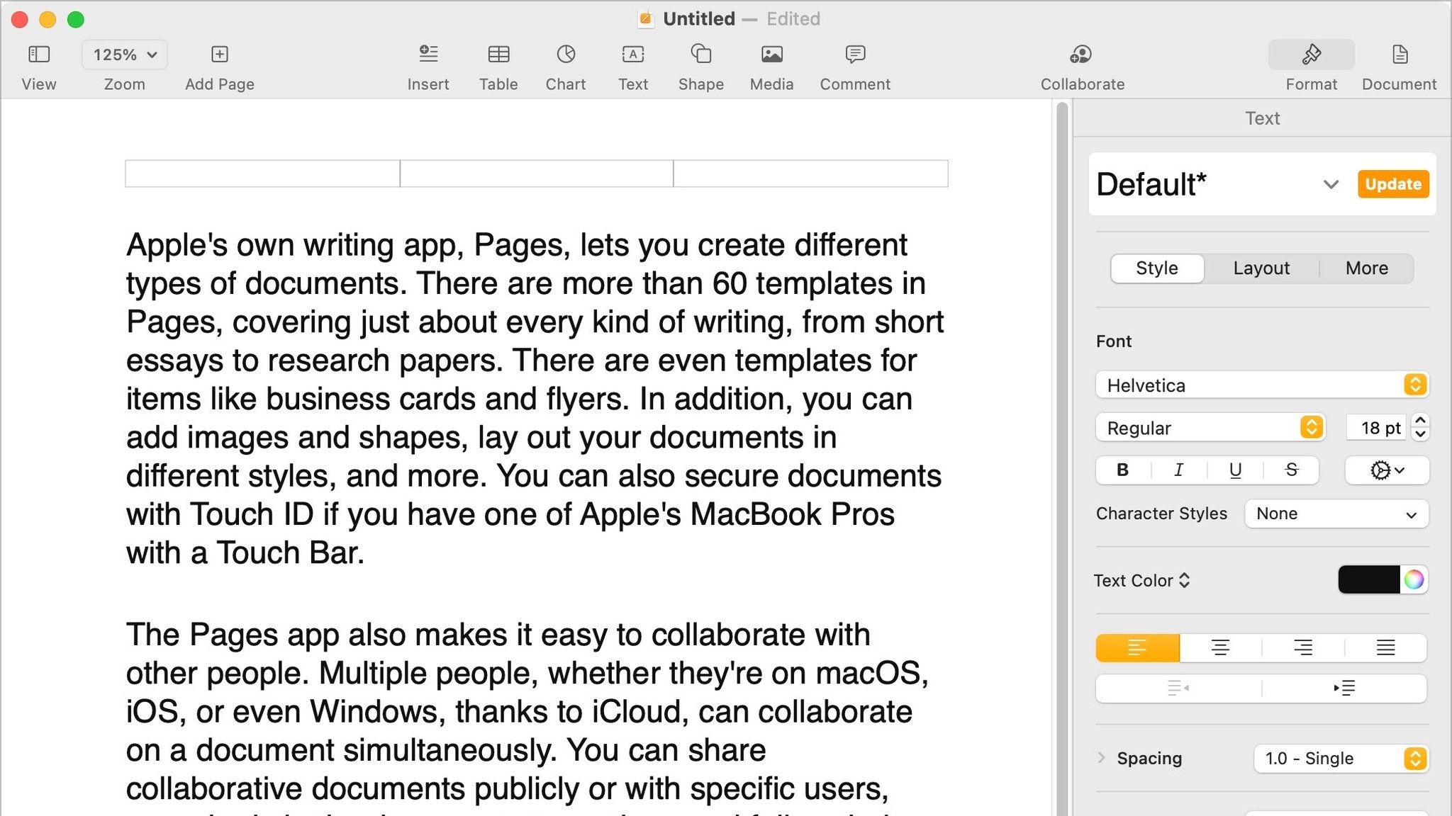Click the Underline formatting icon

[1236, 470]
